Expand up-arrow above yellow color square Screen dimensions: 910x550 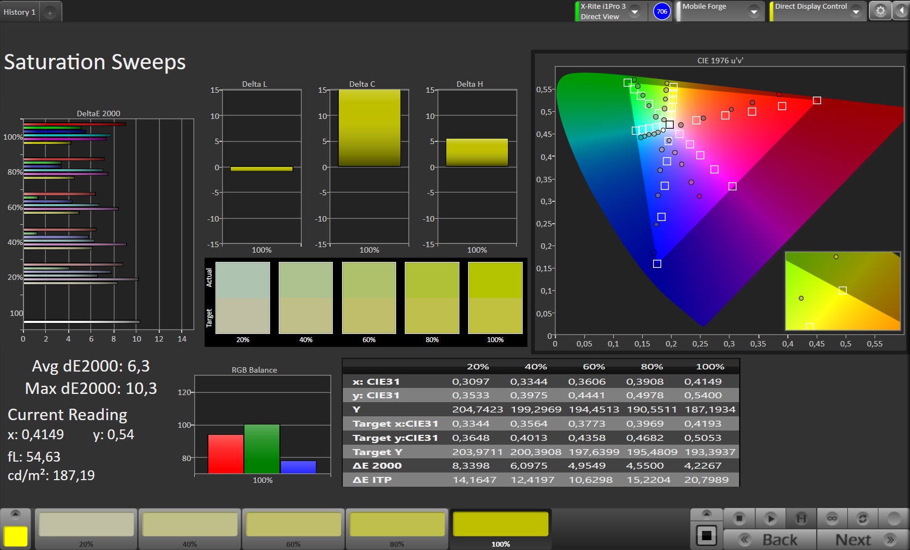[16, 514]
